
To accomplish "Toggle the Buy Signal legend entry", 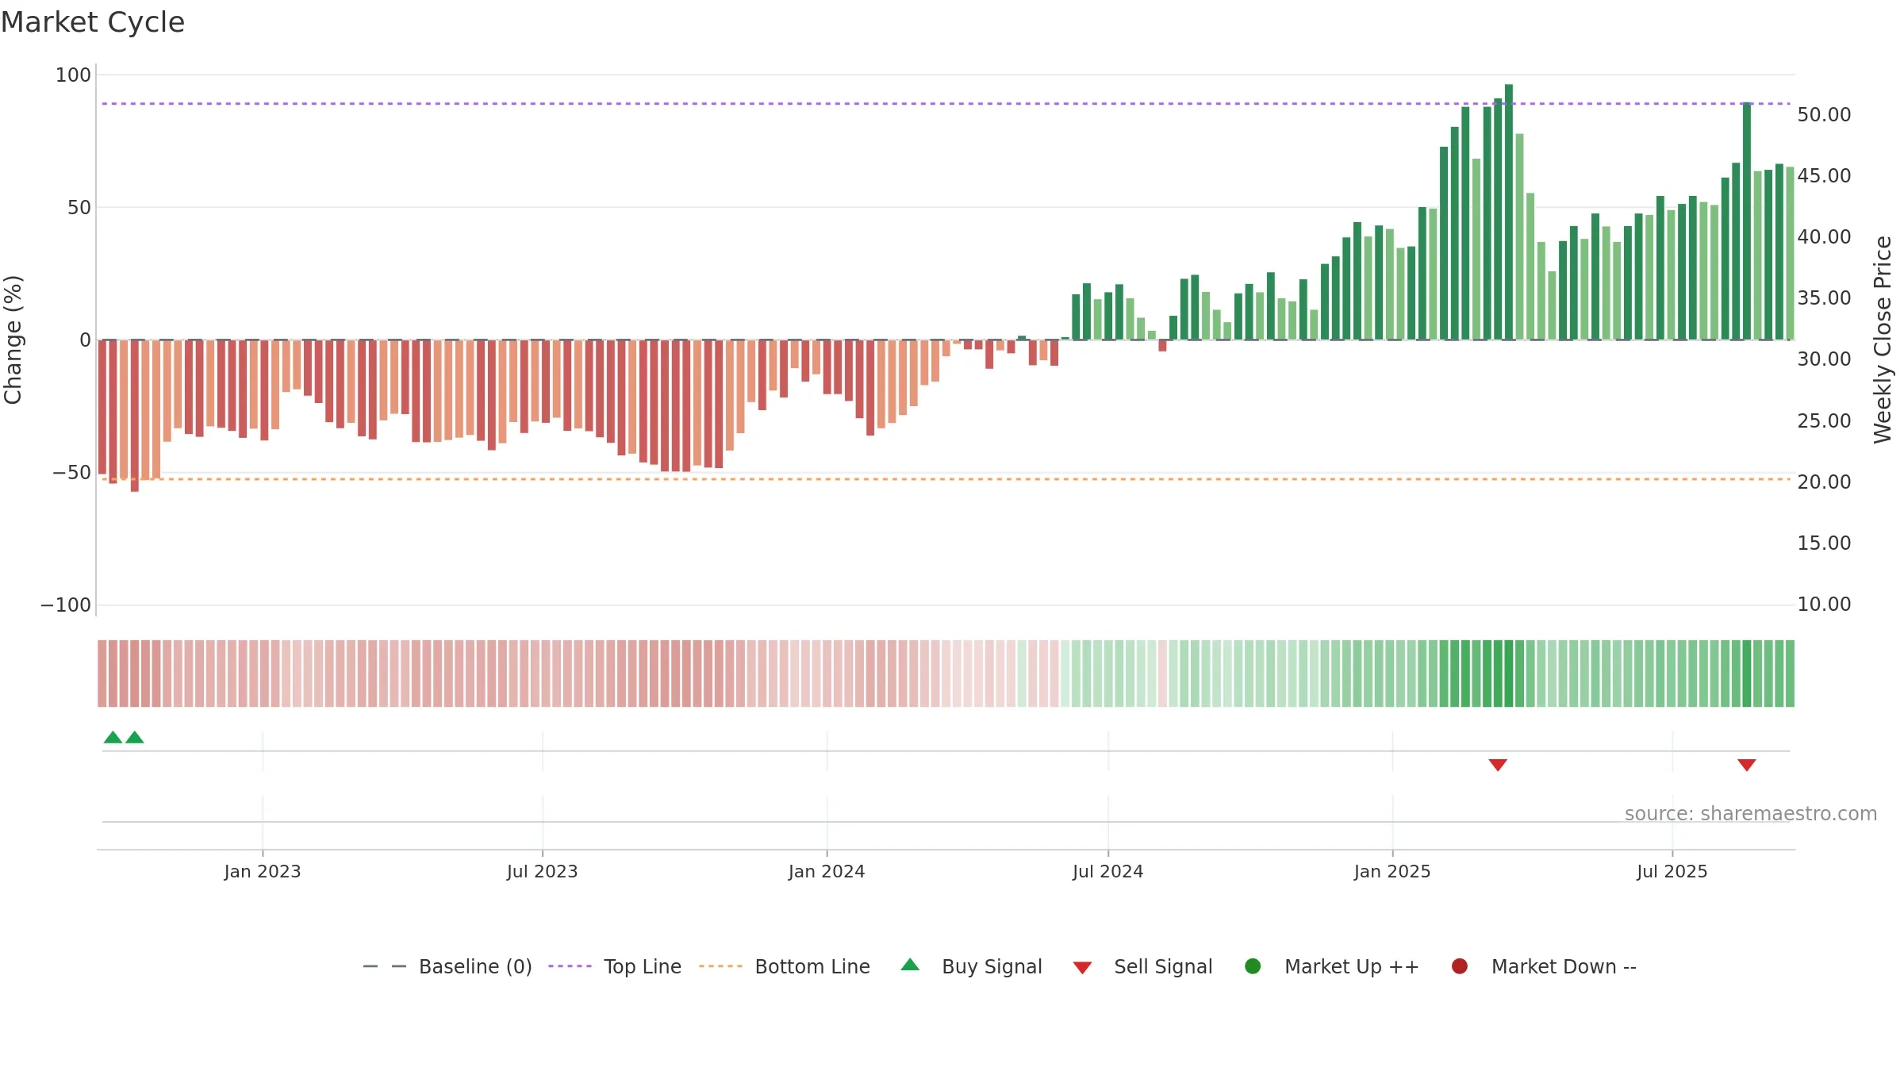I will pos(972,966).
